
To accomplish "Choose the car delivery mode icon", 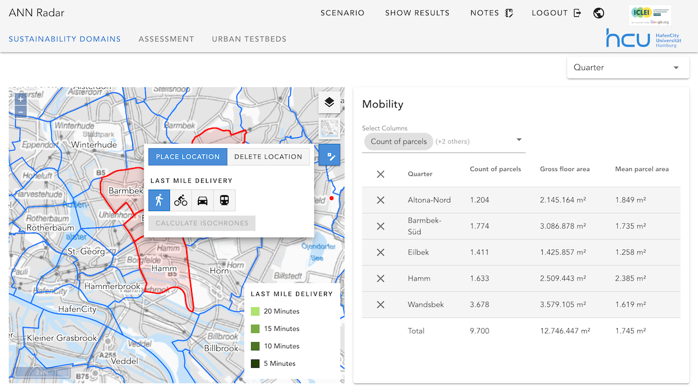I will click(202, 200).
